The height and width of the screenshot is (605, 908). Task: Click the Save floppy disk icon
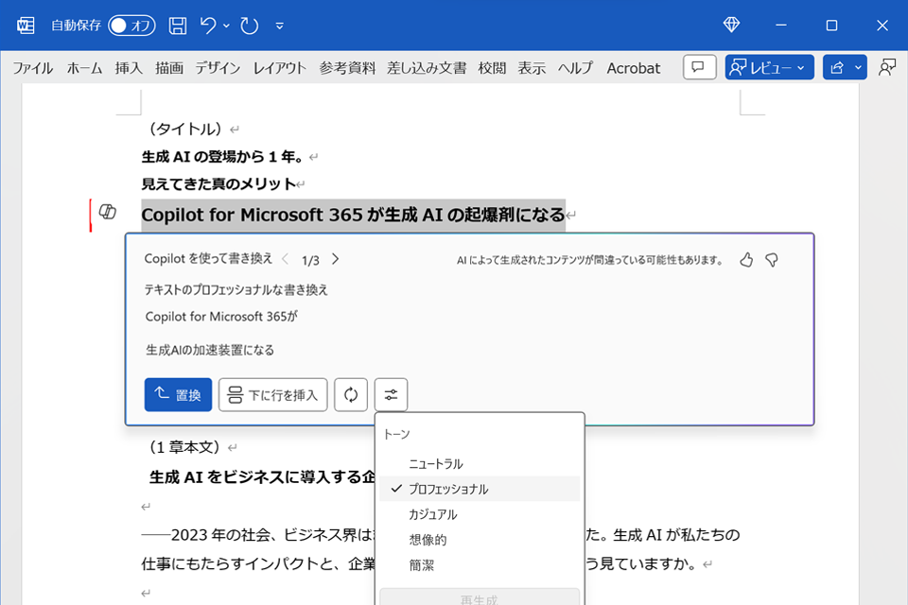(178, 26)
